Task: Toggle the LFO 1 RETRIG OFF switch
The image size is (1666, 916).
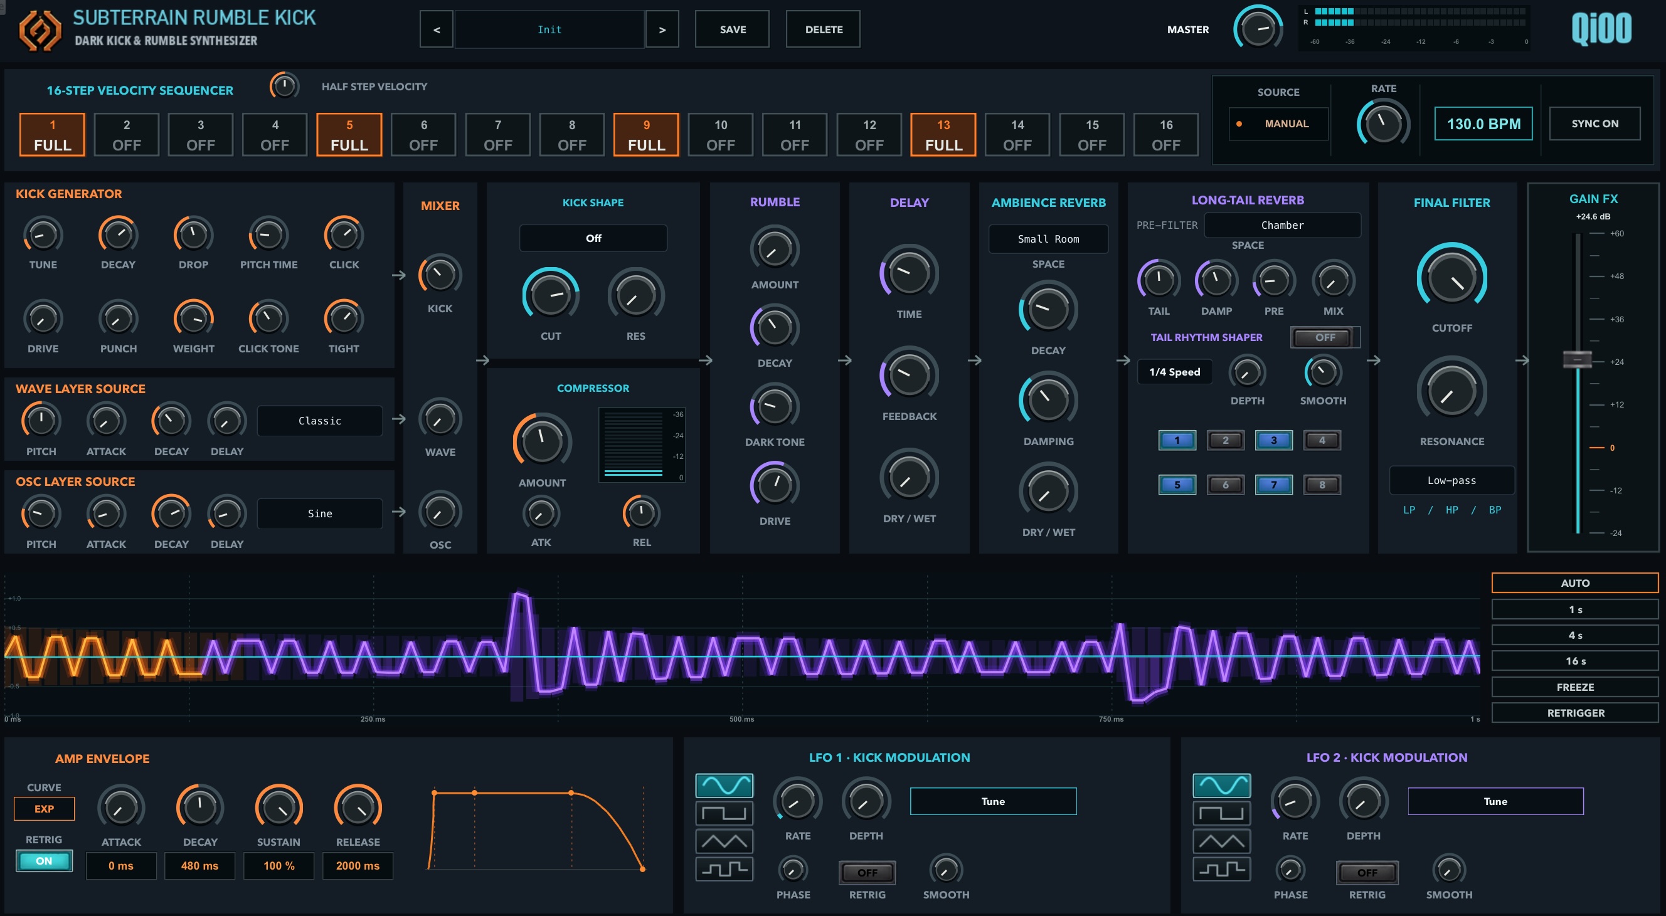Action: 867,873
